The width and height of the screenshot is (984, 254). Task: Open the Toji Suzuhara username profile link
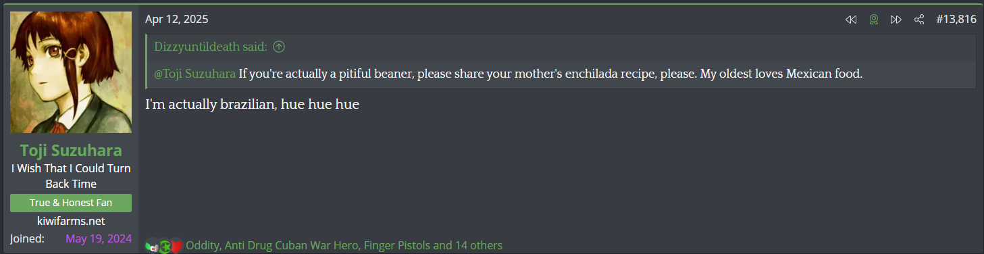[71, 150]
